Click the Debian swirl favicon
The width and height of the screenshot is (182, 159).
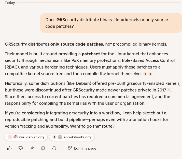point(16,137)
